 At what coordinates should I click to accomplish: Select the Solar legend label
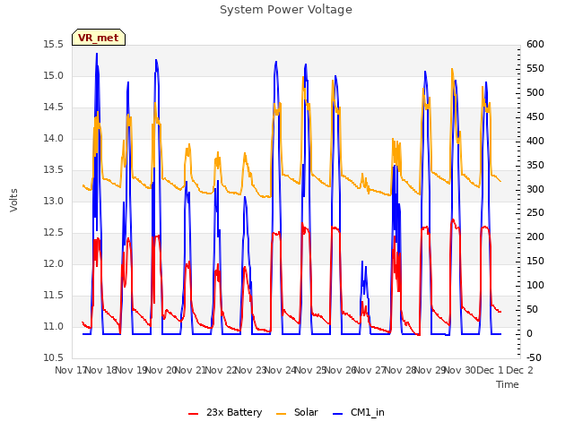[306, 412]
